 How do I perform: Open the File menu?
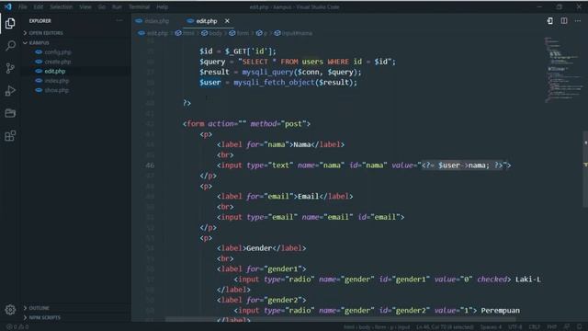(22, 6)
